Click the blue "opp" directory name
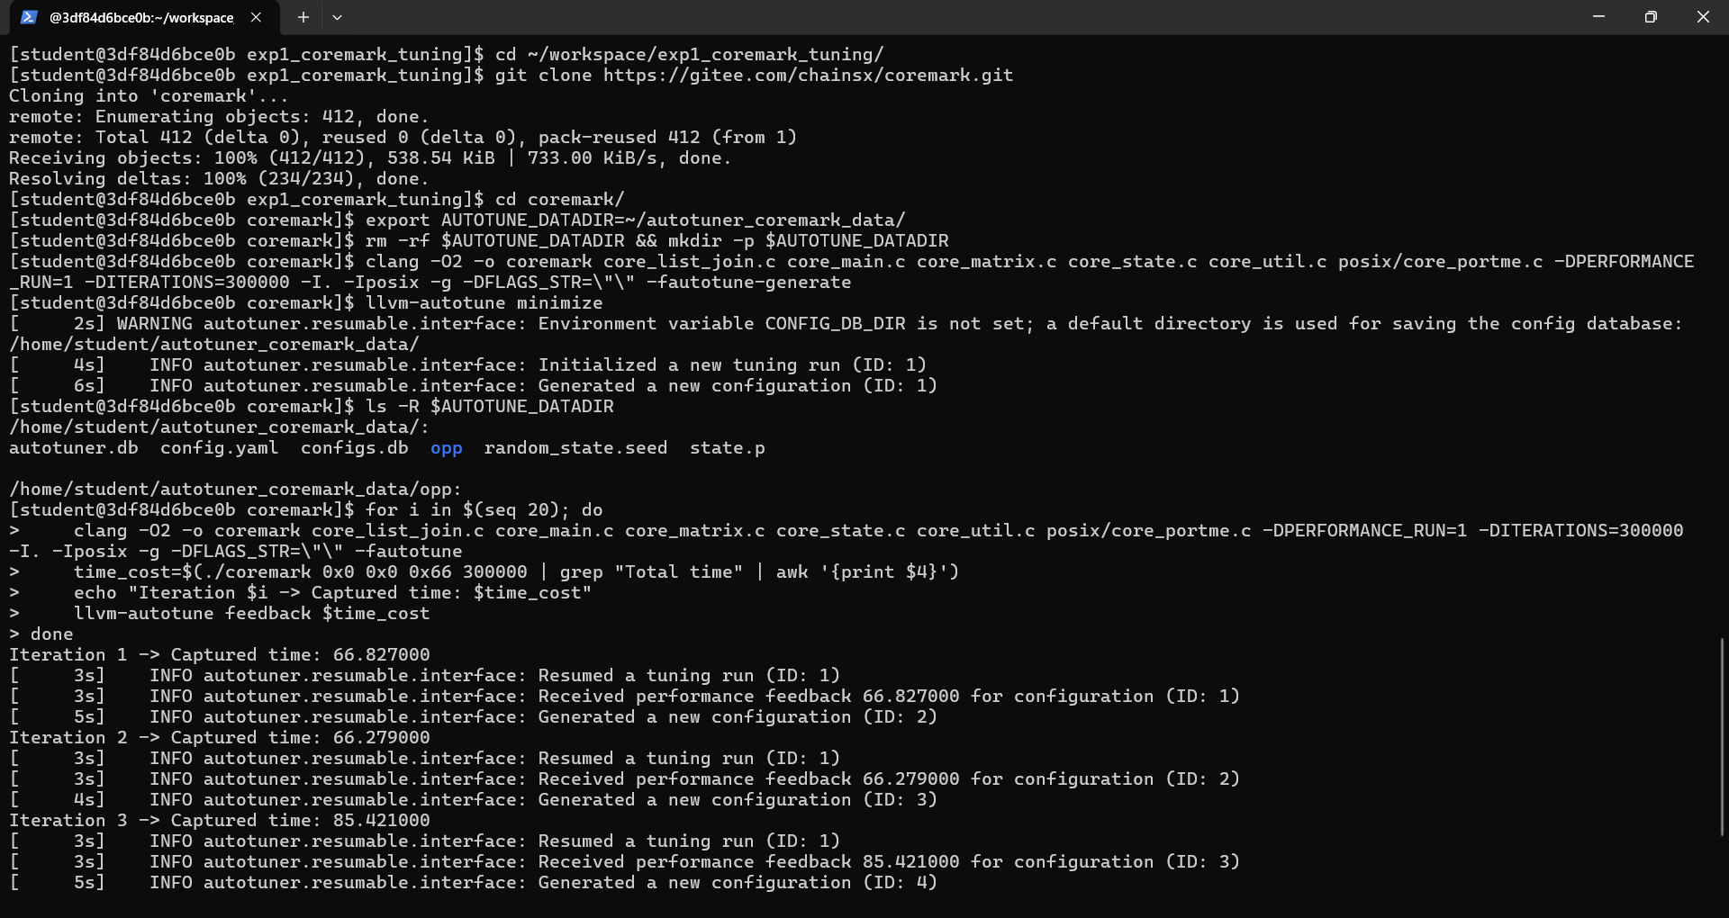Screen dimensions: 1729x918 446,448
